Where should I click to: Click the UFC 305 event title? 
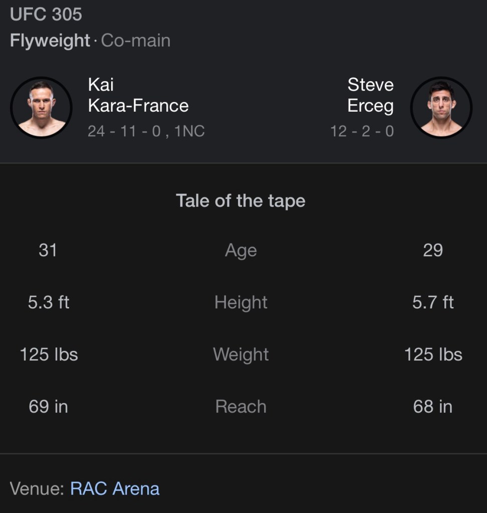tap(46, 14)
